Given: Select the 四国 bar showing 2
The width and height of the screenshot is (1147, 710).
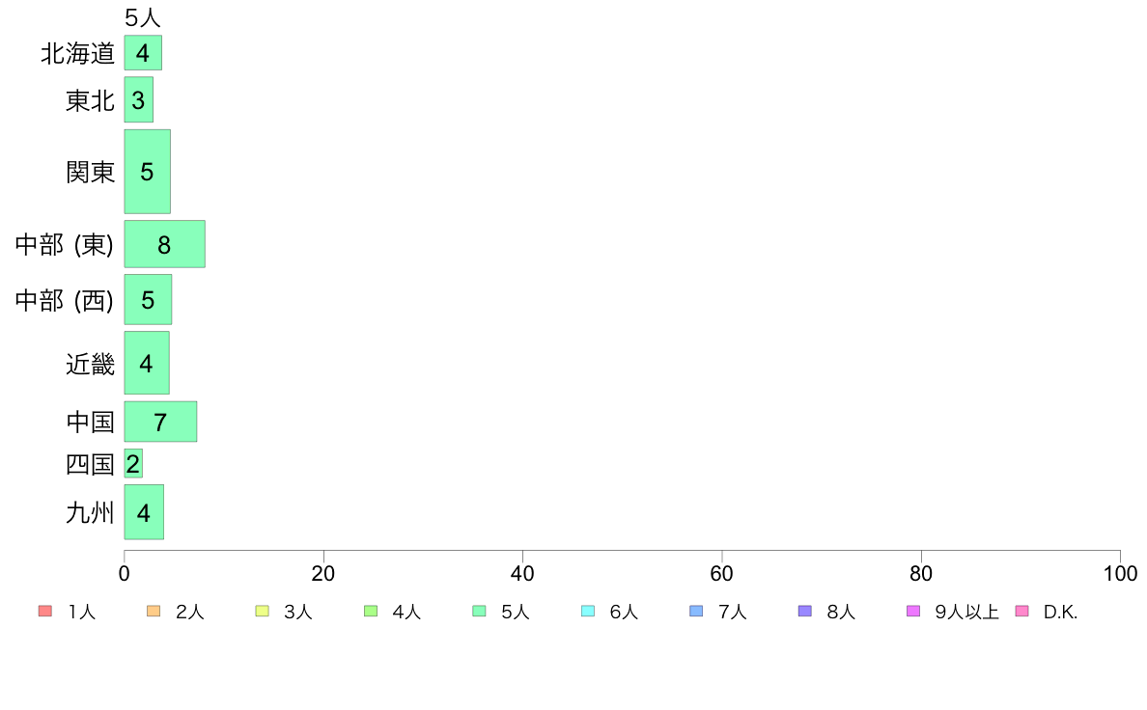Looking at the screenshot, I should pyautogui.click(x=134, y=464).
